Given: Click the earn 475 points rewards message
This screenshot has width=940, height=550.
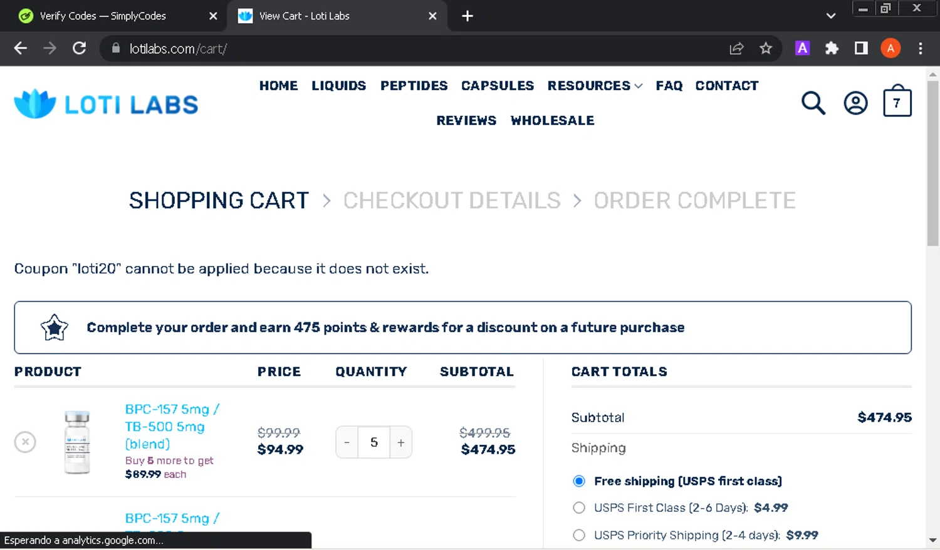Looking at the screenshot, I should [x=385, y=327].
